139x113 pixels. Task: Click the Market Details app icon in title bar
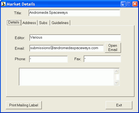coord(3,4)
